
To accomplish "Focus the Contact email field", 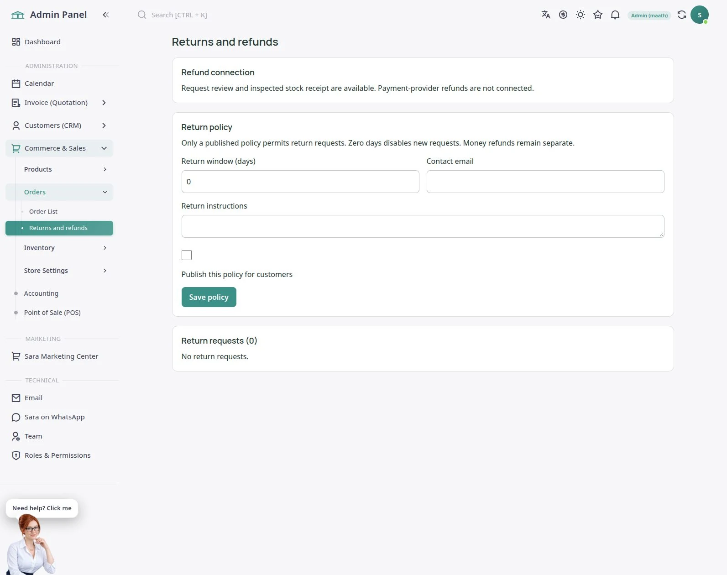I will [545, 182].
